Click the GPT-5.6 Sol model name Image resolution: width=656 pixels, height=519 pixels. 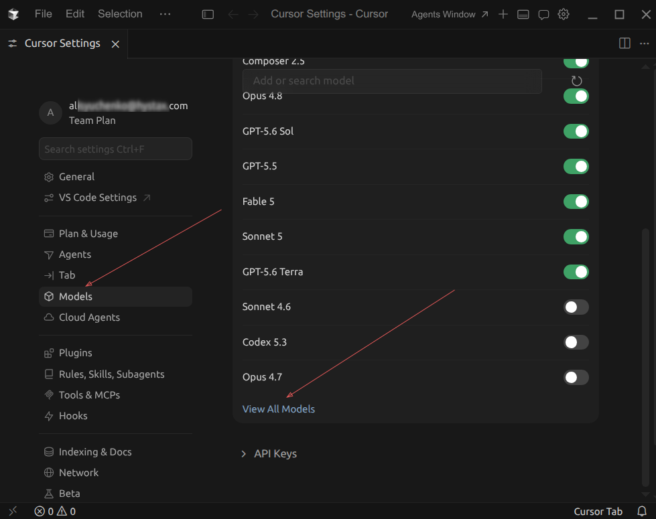[x=268, y=131]
